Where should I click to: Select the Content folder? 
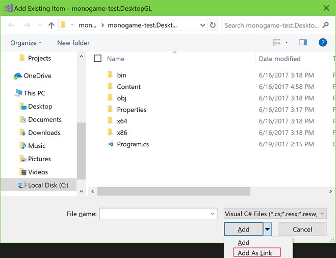pyautogui.click(x=129, y=87)
